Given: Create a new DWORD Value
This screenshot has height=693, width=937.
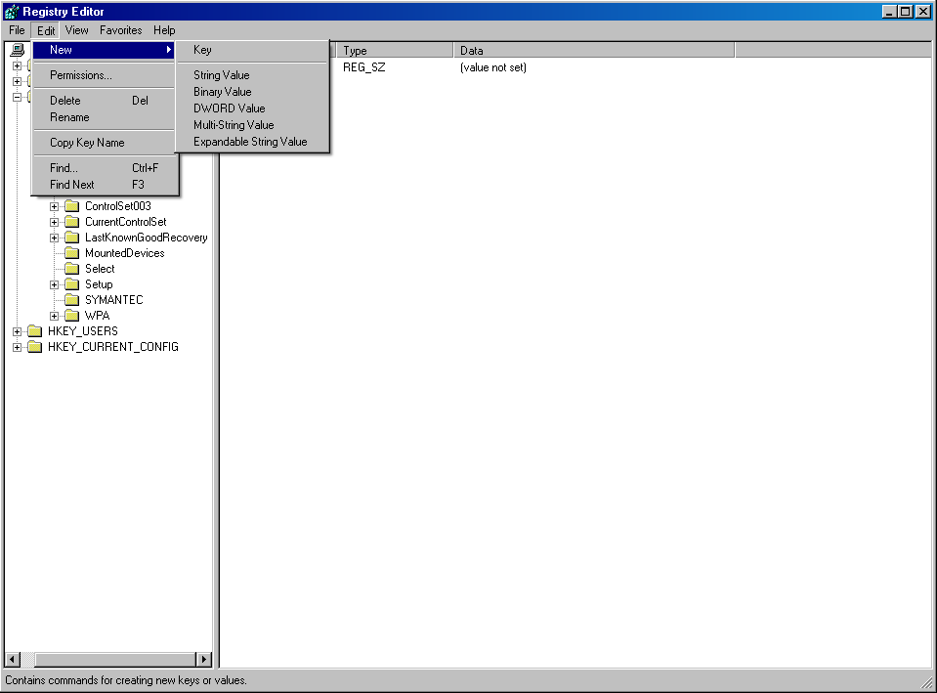Looking at the screenshot, I should (x=252, y=108).
